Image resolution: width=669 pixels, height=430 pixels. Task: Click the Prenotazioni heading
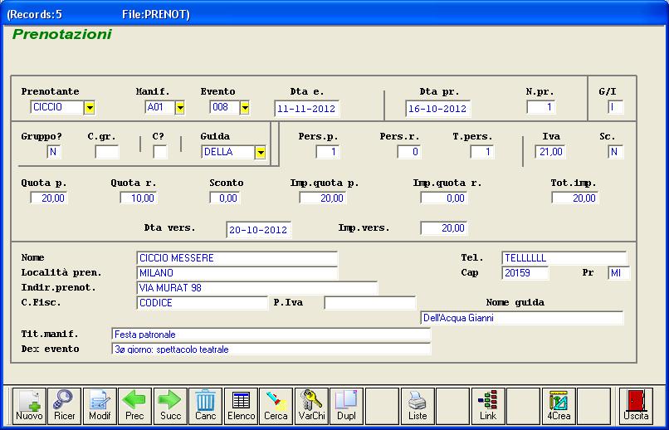point(62,34)
